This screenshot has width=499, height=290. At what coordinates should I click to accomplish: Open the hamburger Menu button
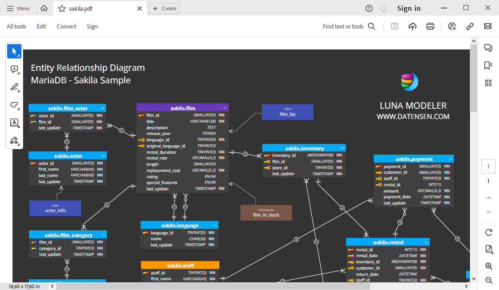pos(18,8)
